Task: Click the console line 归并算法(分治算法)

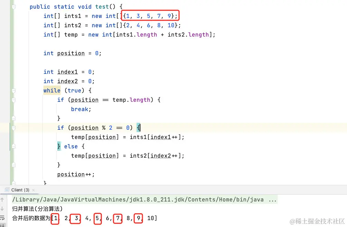Action: click(37, 209)
